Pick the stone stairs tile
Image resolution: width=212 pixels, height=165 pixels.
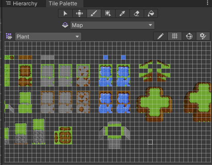click(114, 144)
